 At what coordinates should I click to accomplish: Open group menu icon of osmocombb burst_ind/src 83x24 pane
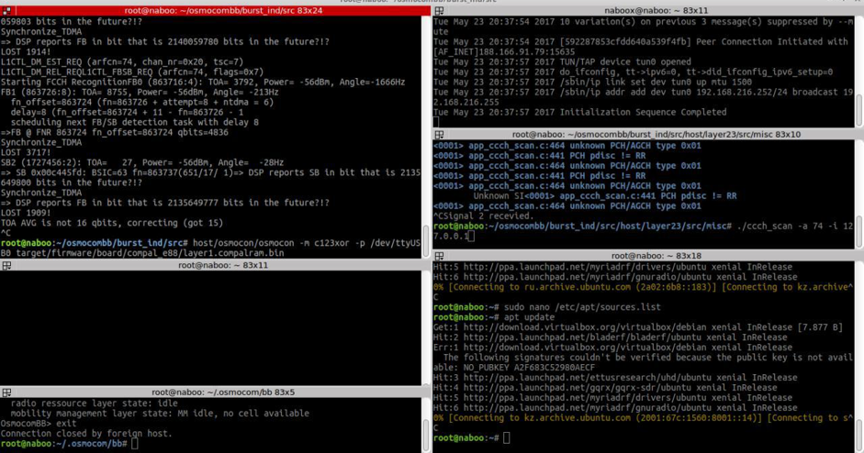[6, 10]
